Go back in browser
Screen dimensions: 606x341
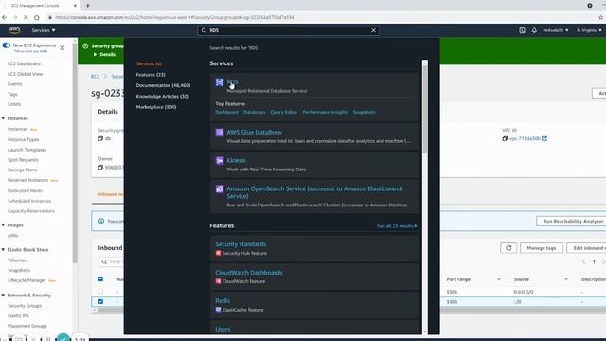(4, 17)
